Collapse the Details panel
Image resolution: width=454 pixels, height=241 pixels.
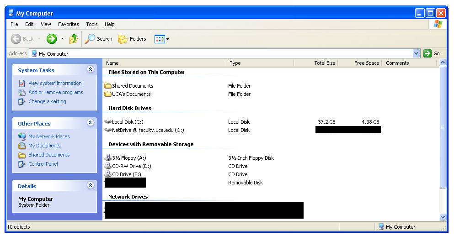coord(91,185)
